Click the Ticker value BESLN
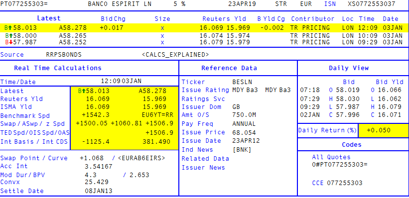The height and width of the screenshot is (198, 409). click(x=242, y=82)
